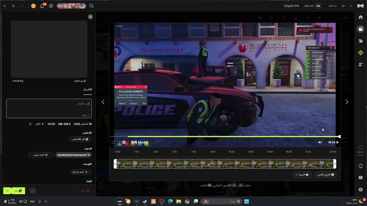Image resolution: width=367 pixels, height=206 pixels.
Task: Open File Explorer from the taskbar
Action: click(179, 201)
